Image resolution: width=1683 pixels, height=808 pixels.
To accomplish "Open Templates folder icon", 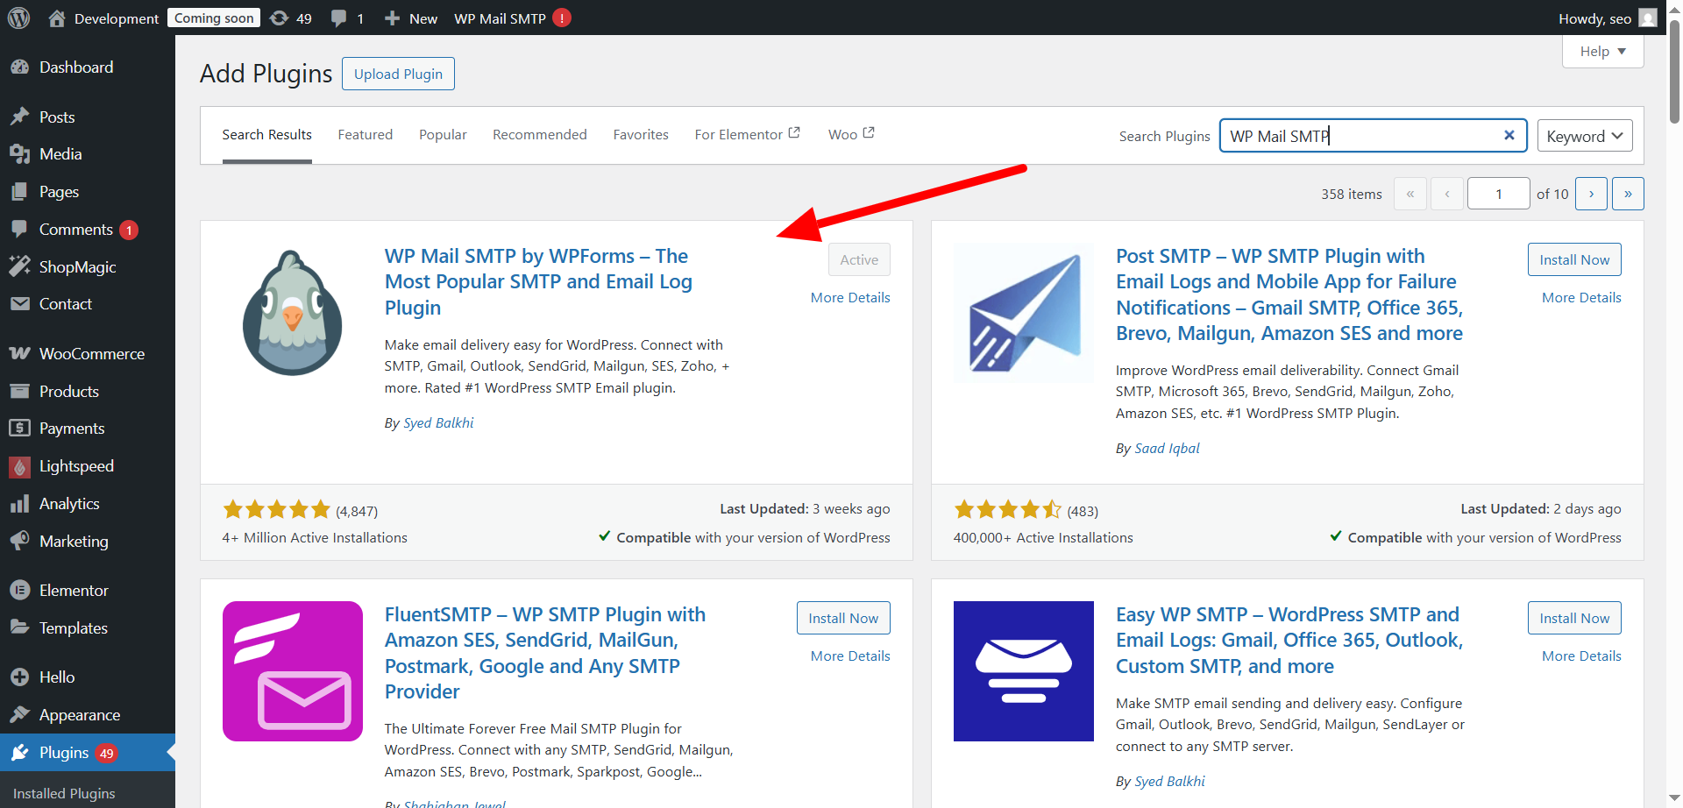I will point(20,627).
